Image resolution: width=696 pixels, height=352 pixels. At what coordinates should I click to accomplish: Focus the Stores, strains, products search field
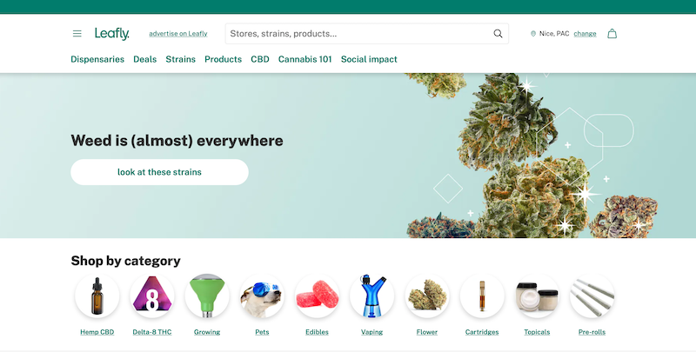click(366, 34)
